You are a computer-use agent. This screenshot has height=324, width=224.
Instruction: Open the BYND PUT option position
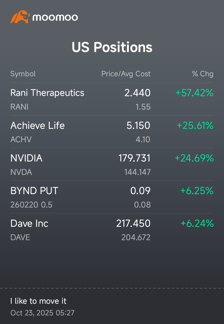112,197
